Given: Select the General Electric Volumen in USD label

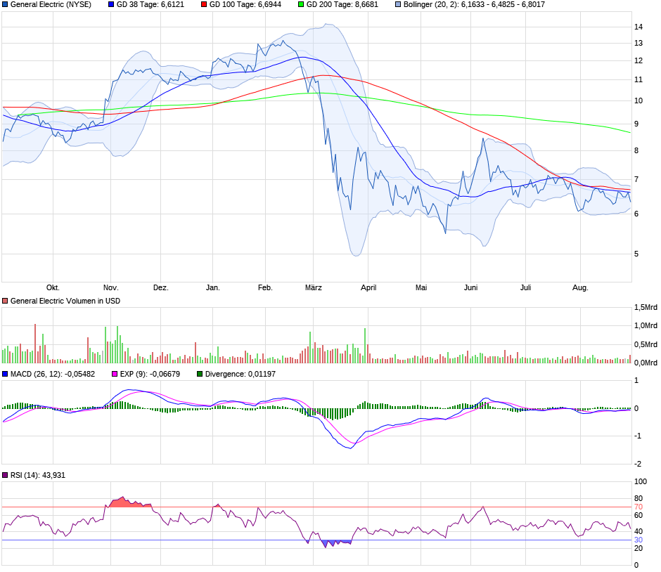Looking at the screenshot, I should pos(67,301).
